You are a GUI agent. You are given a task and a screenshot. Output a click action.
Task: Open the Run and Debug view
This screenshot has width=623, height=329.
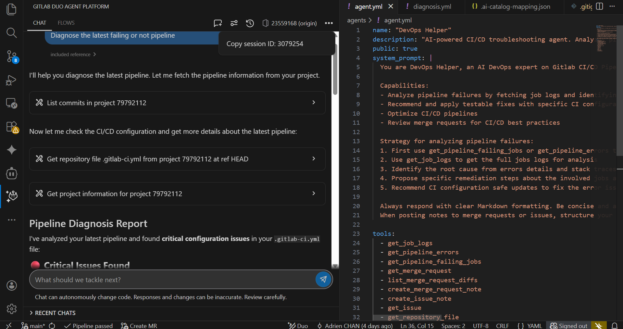click(12, 80)
